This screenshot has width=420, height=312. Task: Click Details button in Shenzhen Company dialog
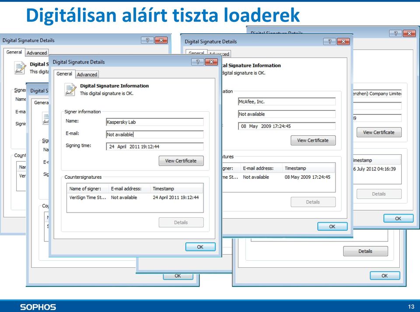click(x=379, y=194)
